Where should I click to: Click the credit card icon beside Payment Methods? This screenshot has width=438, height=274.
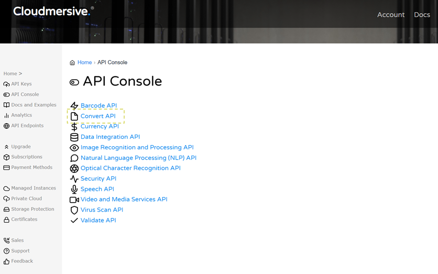[x=6, y=168]
